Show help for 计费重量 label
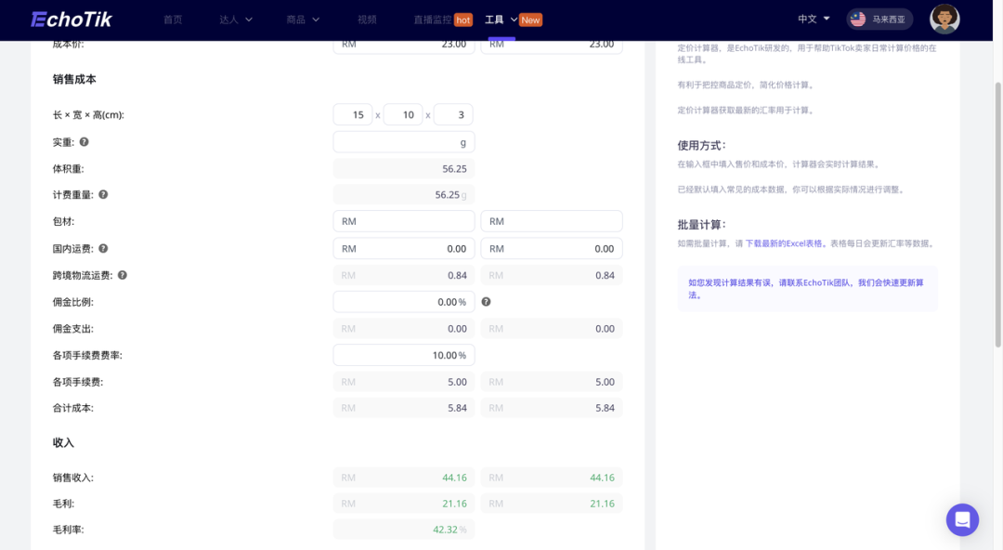1003x550 pixels. 103,195
